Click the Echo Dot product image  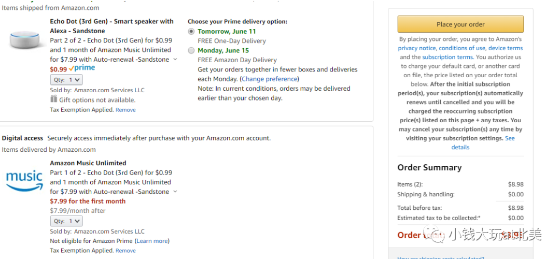click(x=25, y=40)
